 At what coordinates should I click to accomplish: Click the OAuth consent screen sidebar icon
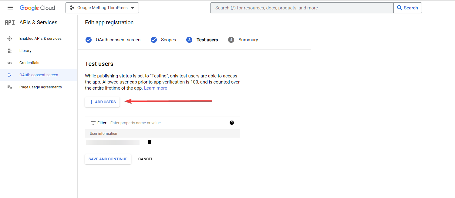tap(10, 75)
